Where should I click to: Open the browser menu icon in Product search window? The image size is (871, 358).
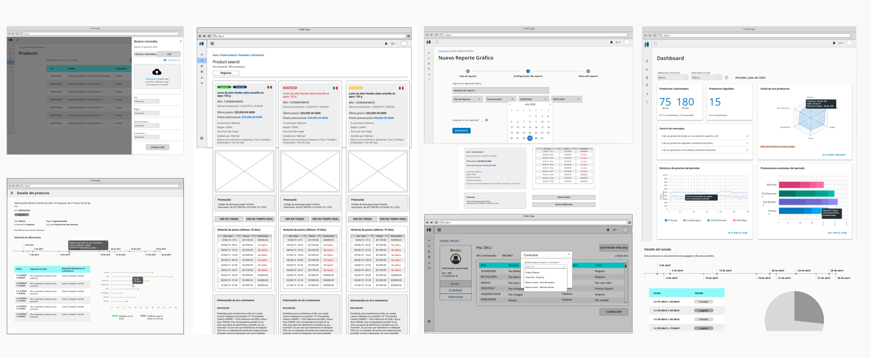coord(409,36)
